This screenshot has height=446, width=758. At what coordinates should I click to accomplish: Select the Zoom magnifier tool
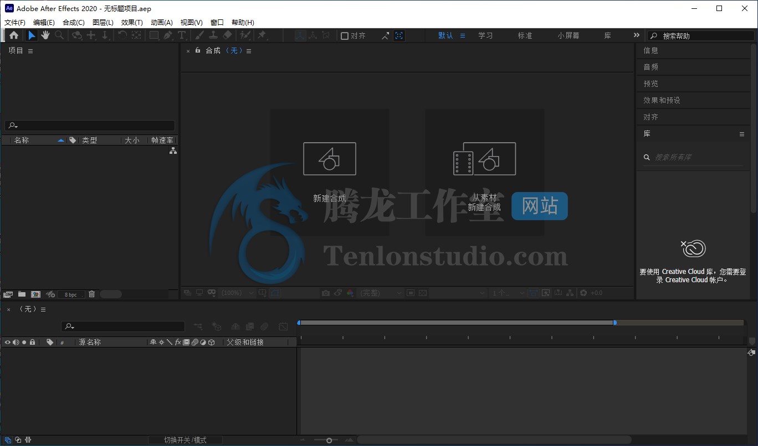coord(59,35)
